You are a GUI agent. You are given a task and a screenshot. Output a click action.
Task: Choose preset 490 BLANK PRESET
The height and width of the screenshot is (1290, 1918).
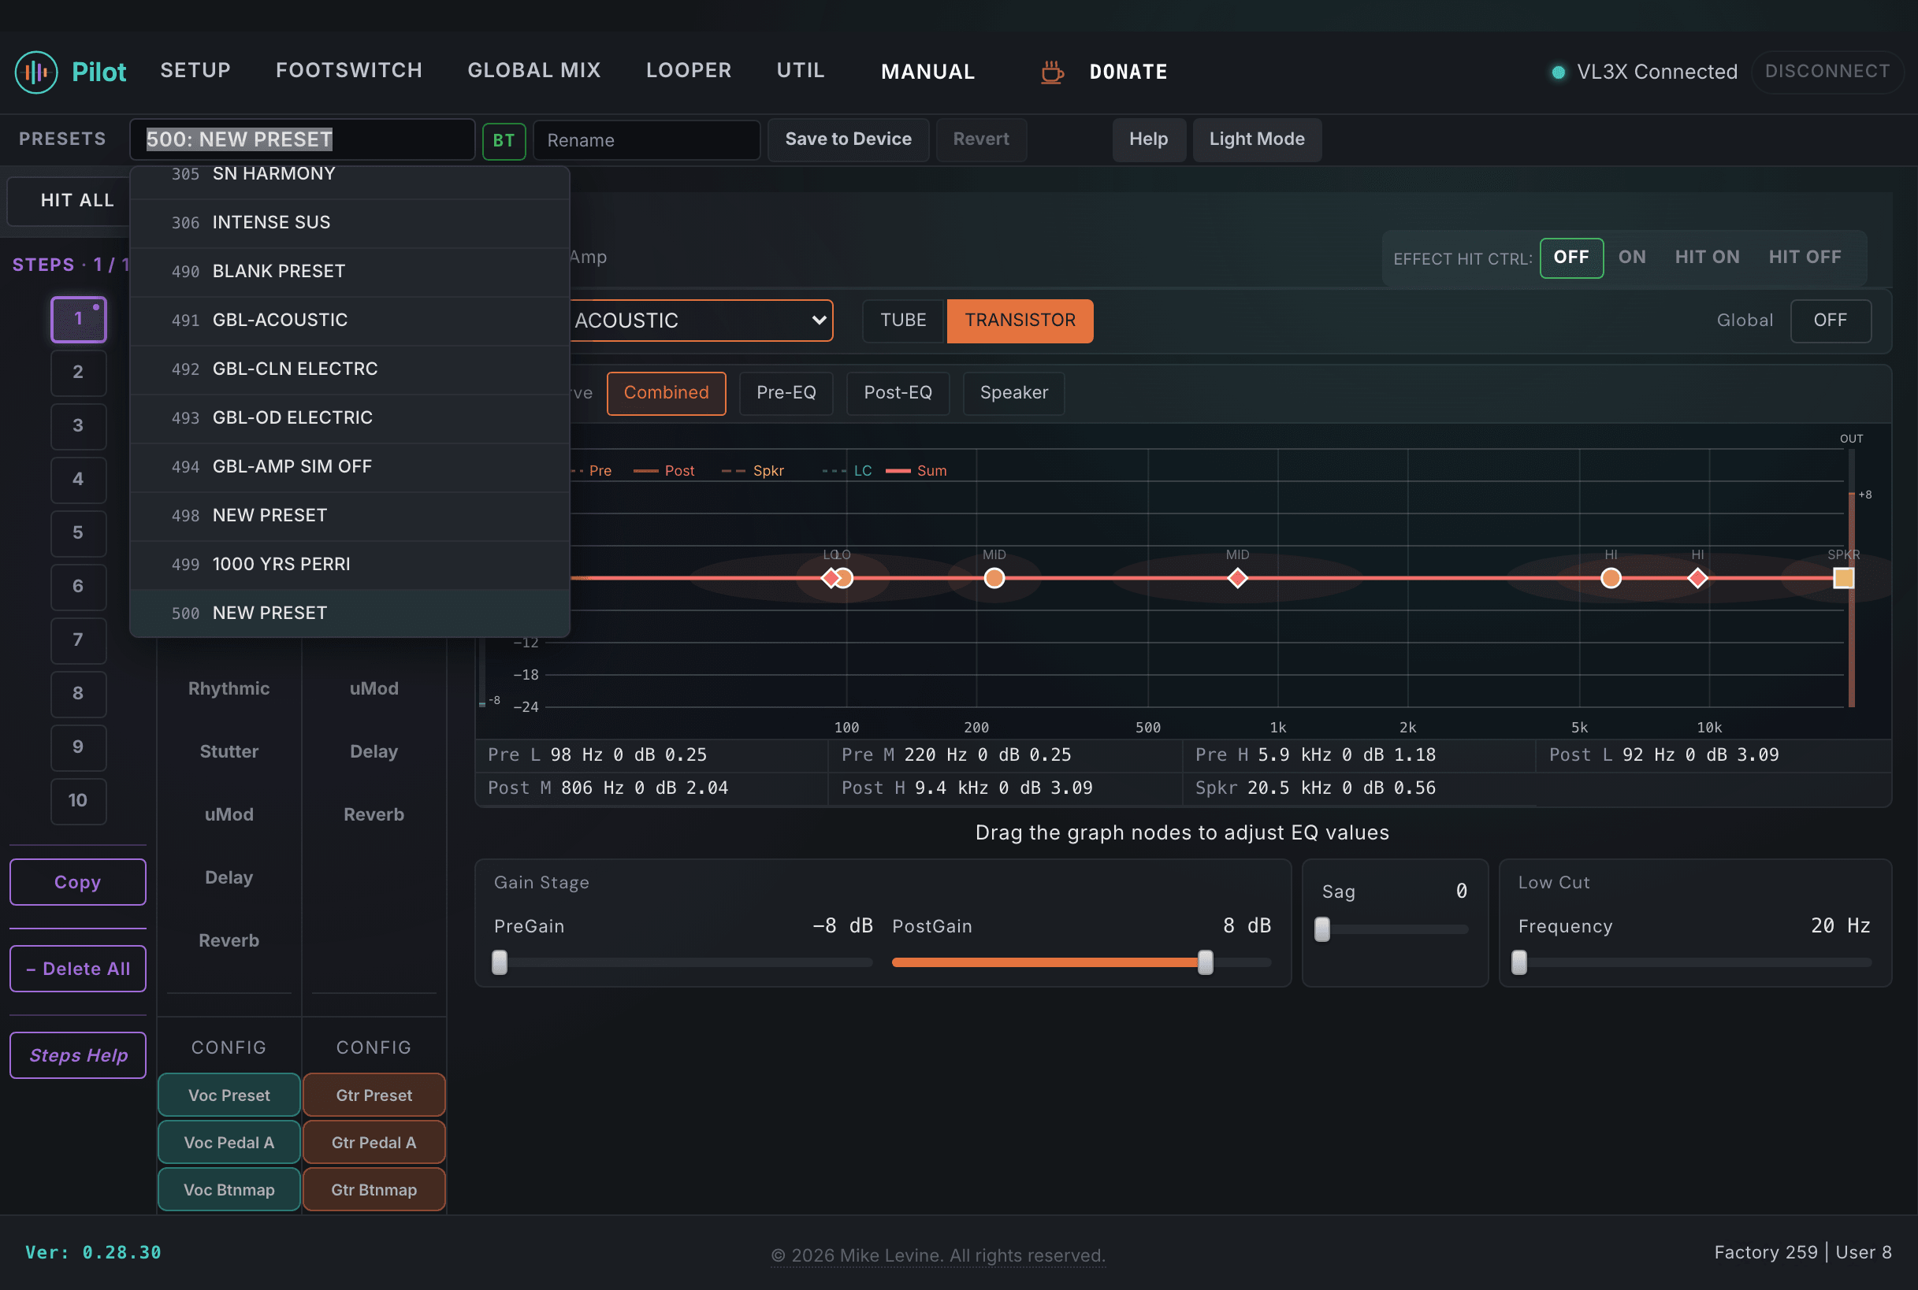pos(350,272)
